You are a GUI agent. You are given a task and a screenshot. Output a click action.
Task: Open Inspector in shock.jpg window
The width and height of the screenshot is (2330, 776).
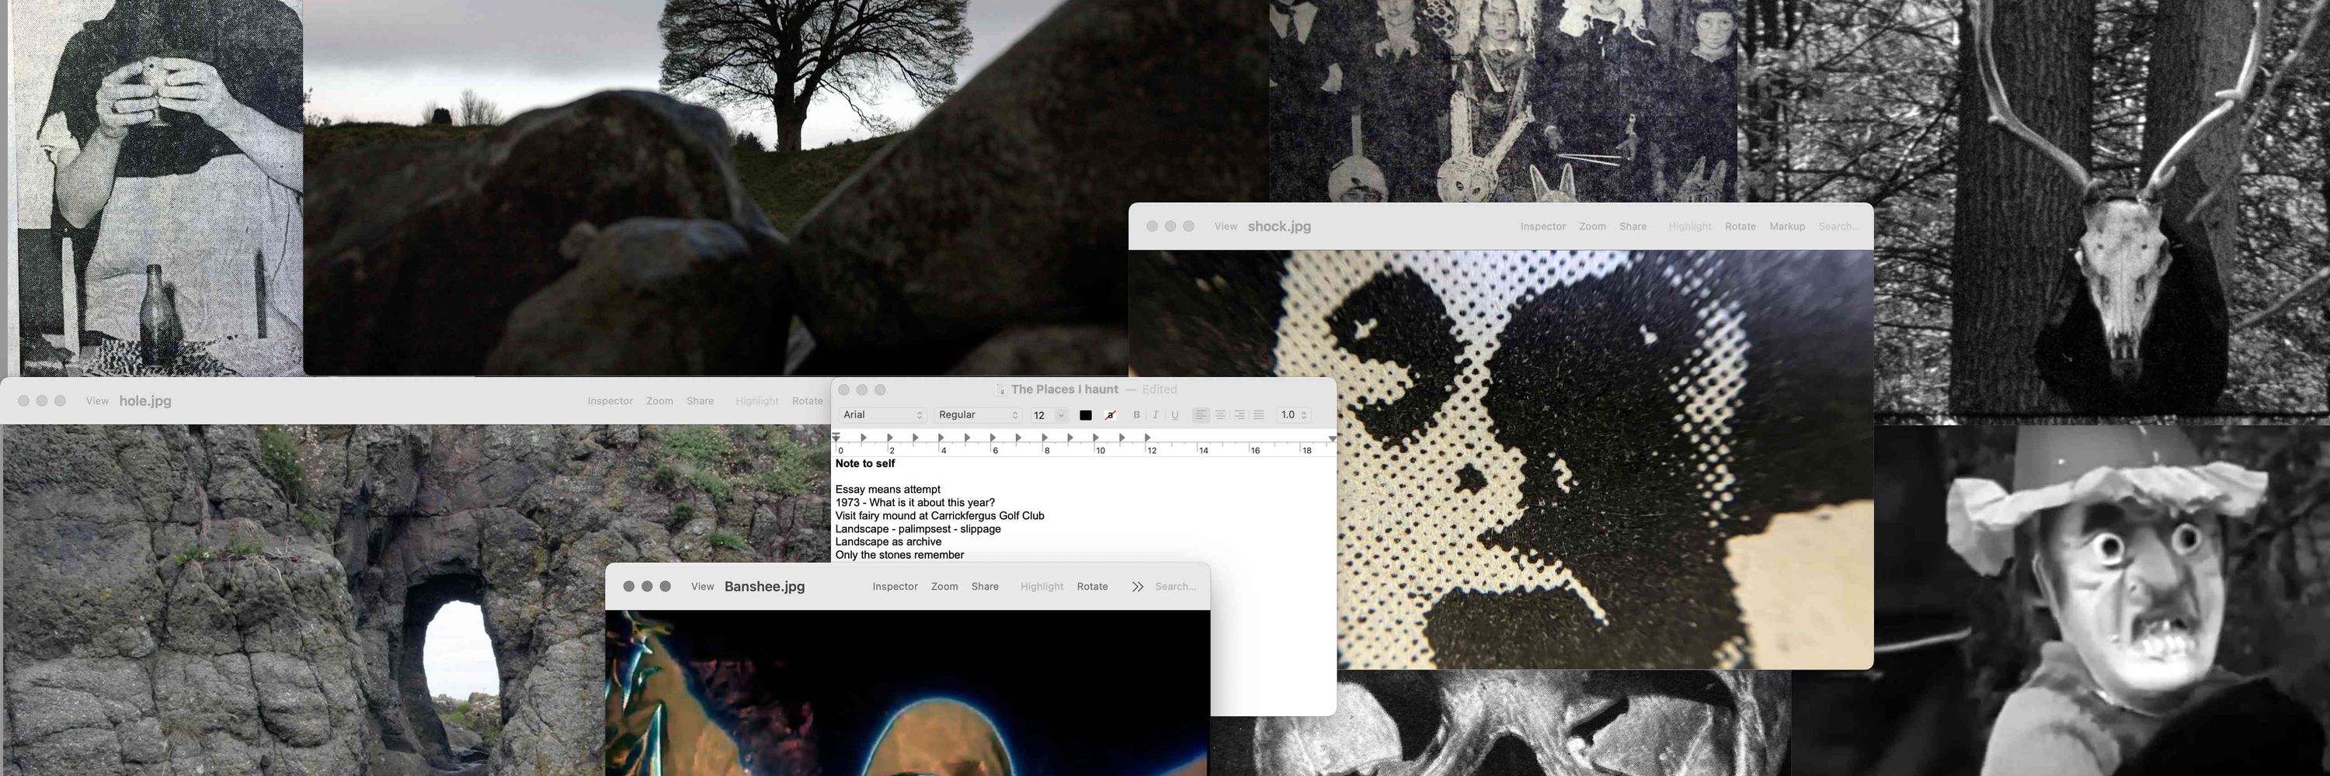click(1543, 227)
